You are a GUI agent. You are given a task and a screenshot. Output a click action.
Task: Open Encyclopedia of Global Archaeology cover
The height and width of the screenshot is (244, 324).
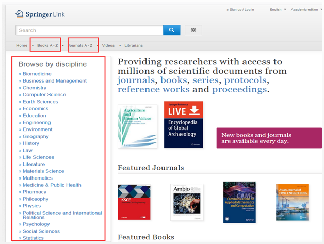point(184,125)
